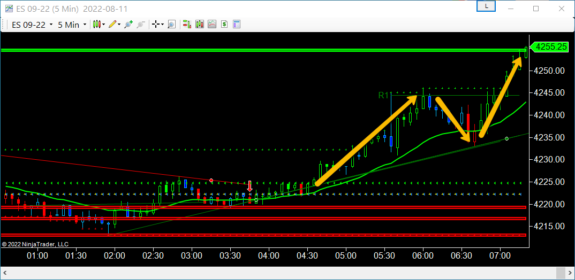Image resolution: width=575 pixels, height=280 pixels.
Task: Click the red down arrow marker on chart
Action: tap(249, 186)
